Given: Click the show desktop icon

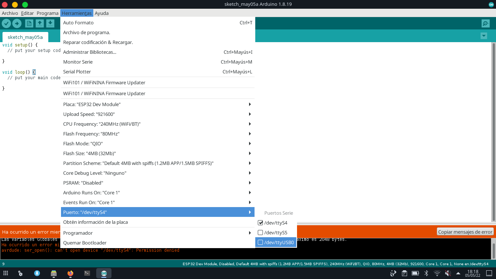Looking at the screenshot, I should [489, 273].
